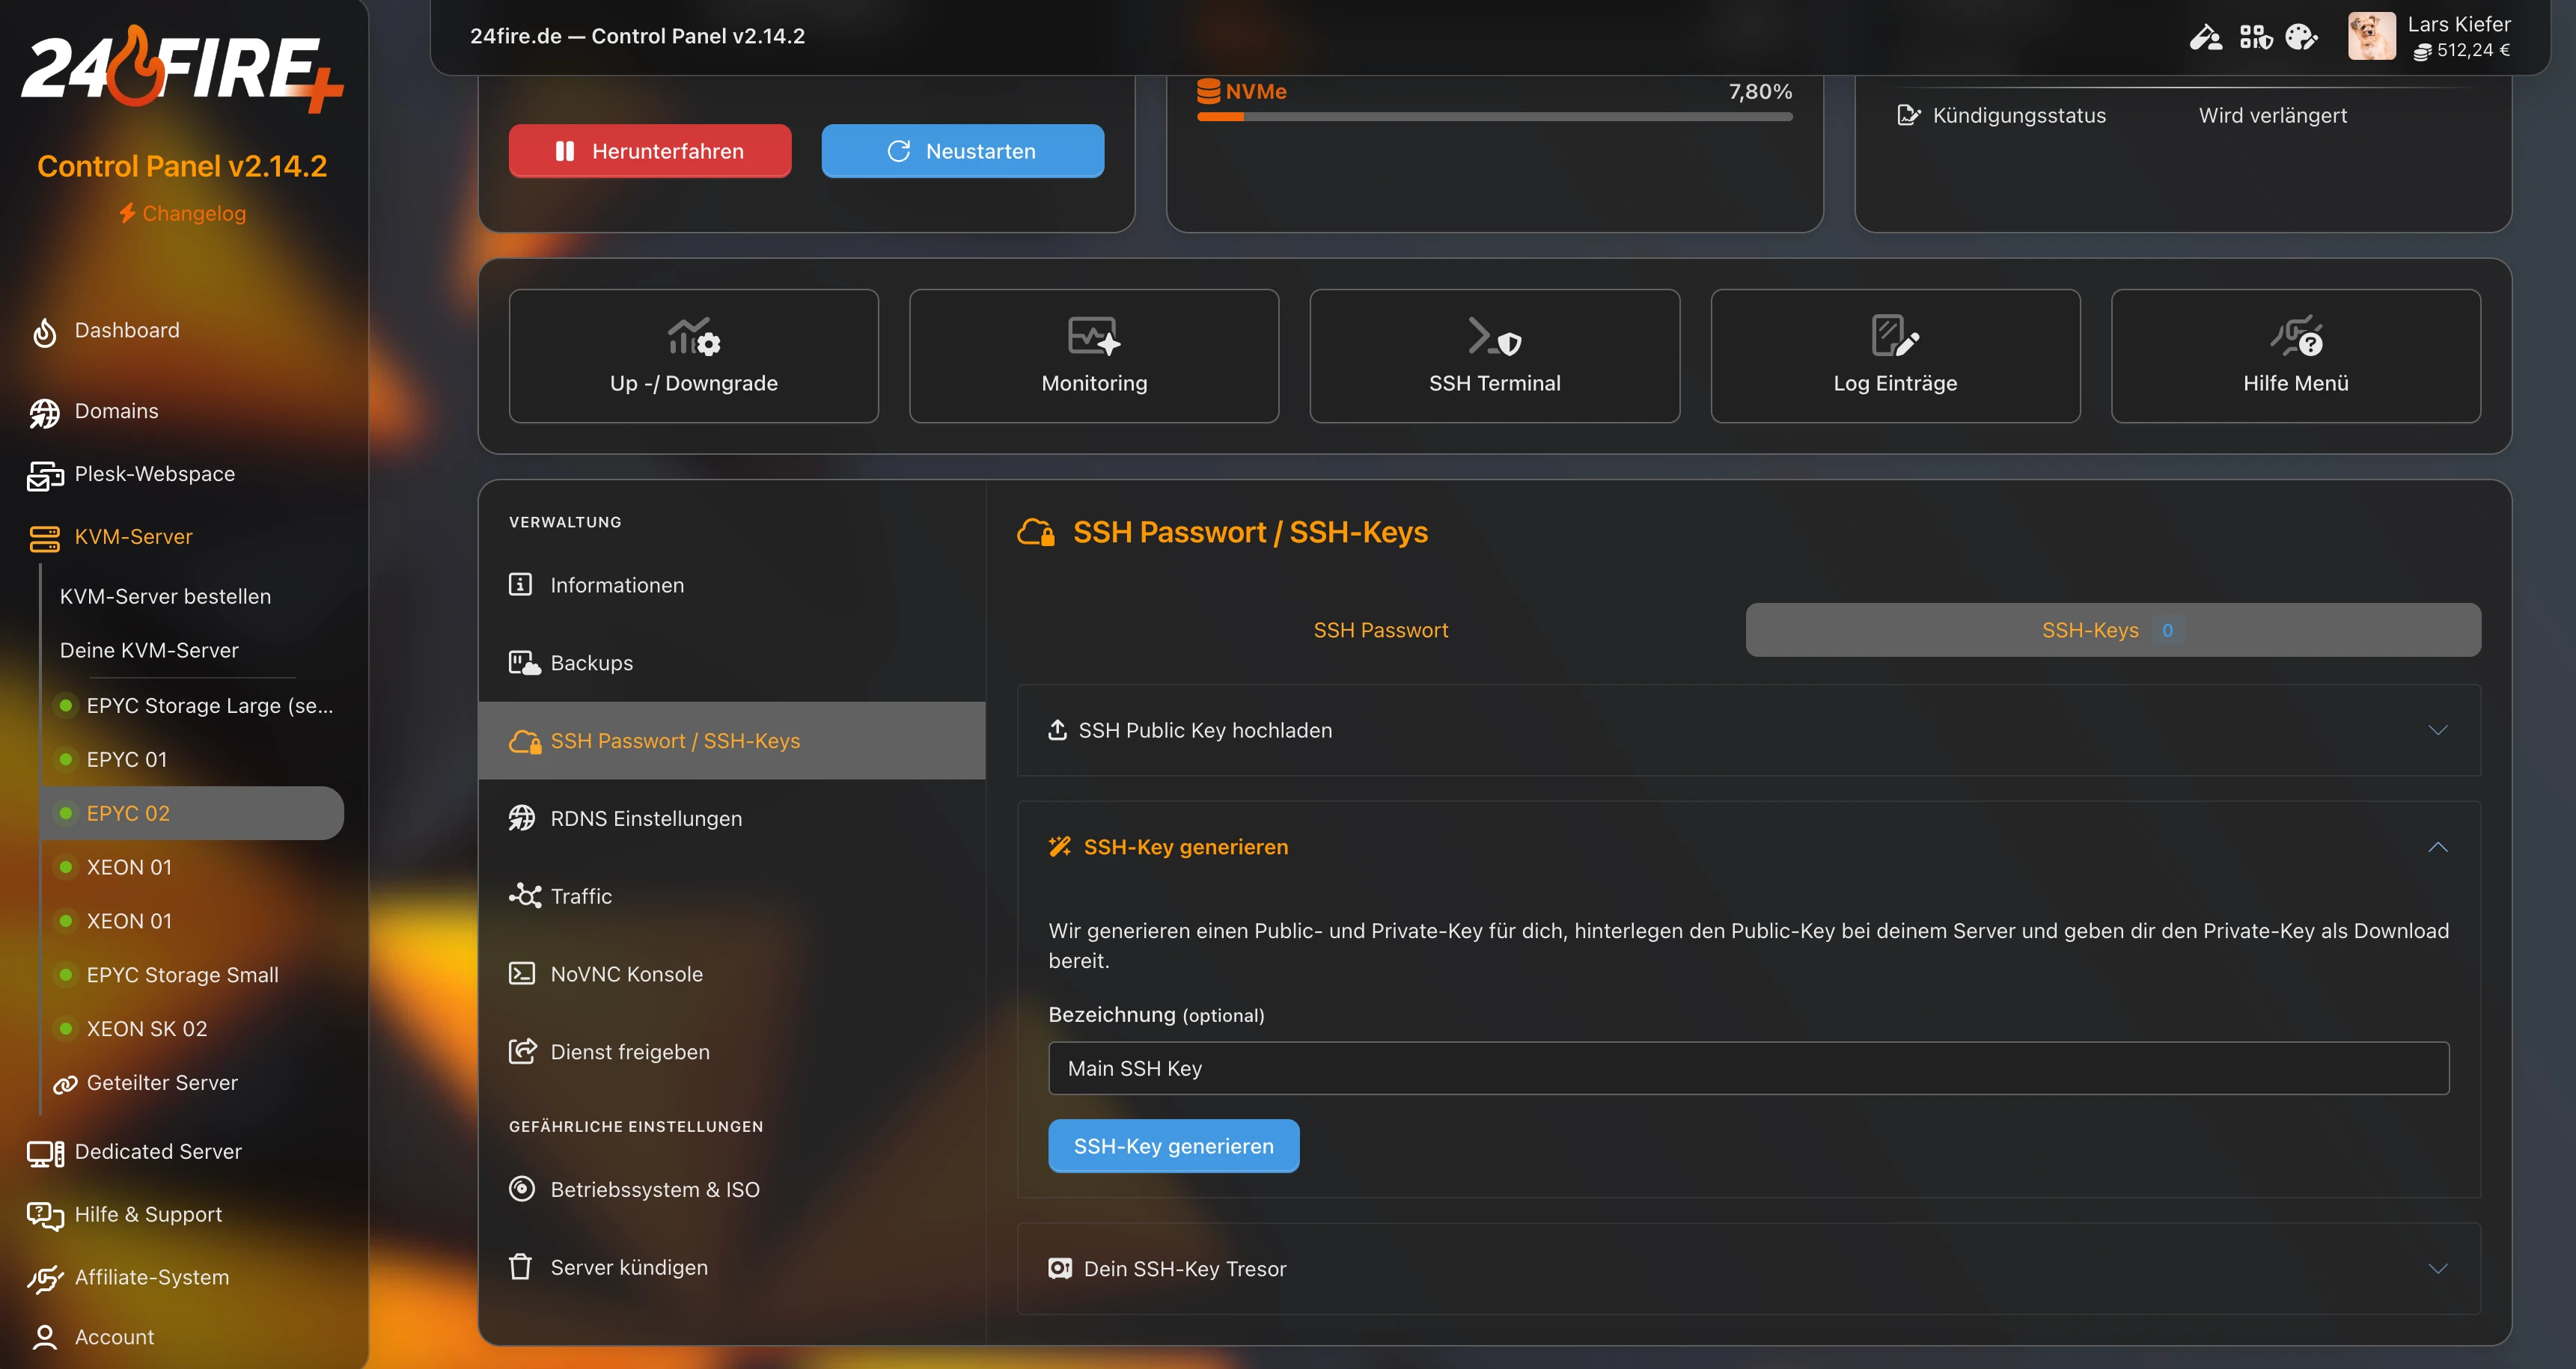Screen dimensions: 2576x1369
Task: Open Backups in Verwaltung
Action: (x=732, y=664)
